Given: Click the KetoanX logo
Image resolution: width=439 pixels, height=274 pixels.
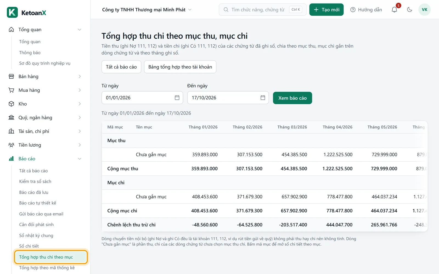Looking at the screenshot, I should click(27, 13).
